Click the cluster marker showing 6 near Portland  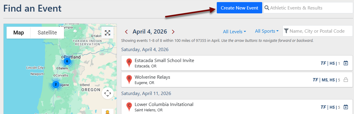pos(67,61)
